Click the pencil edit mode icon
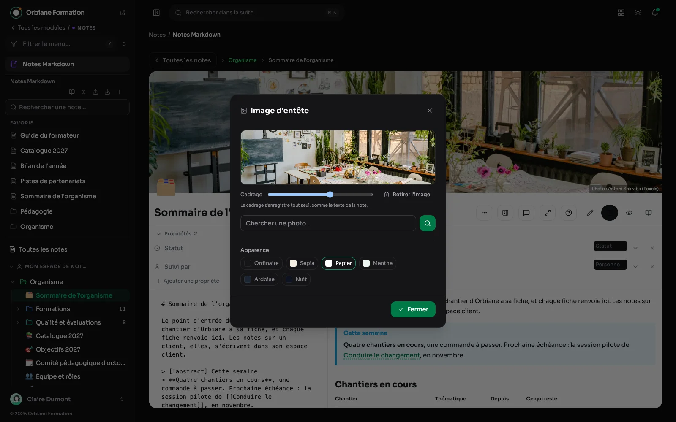The height and width of the screenshot is (422, 676). click(x=590, y=213)
